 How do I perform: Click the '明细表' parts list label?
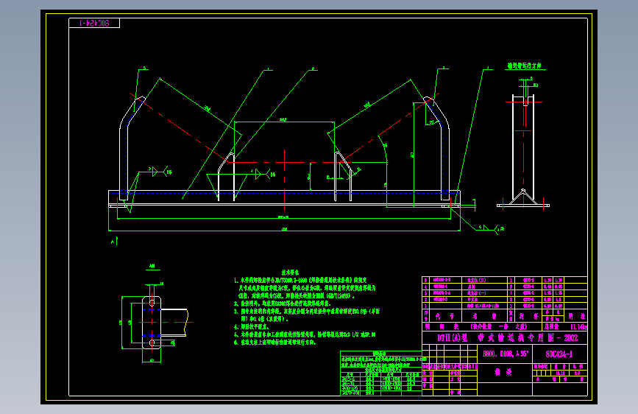point(442,326)
